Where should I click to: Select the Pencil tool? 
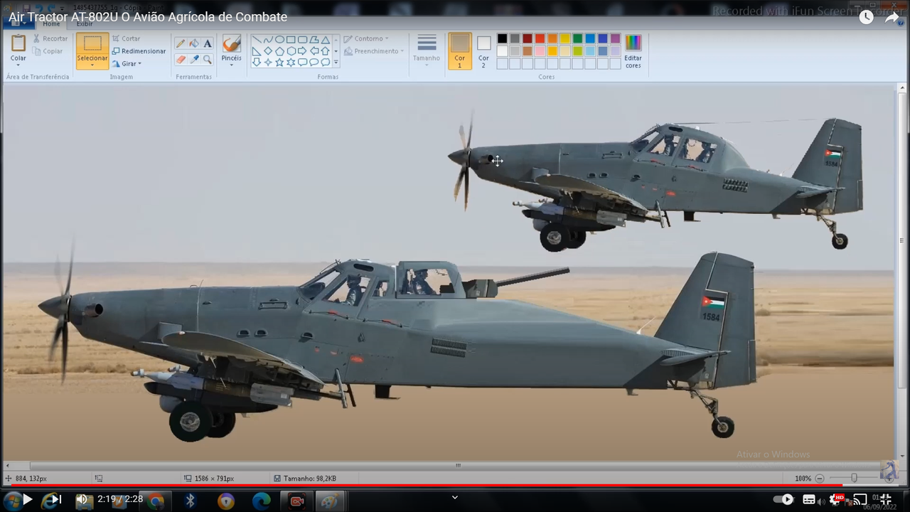[180, 43]
